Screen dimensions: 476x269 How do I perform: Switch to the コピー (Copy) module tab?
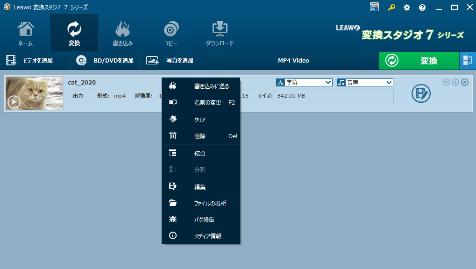[x=171, y=34]
